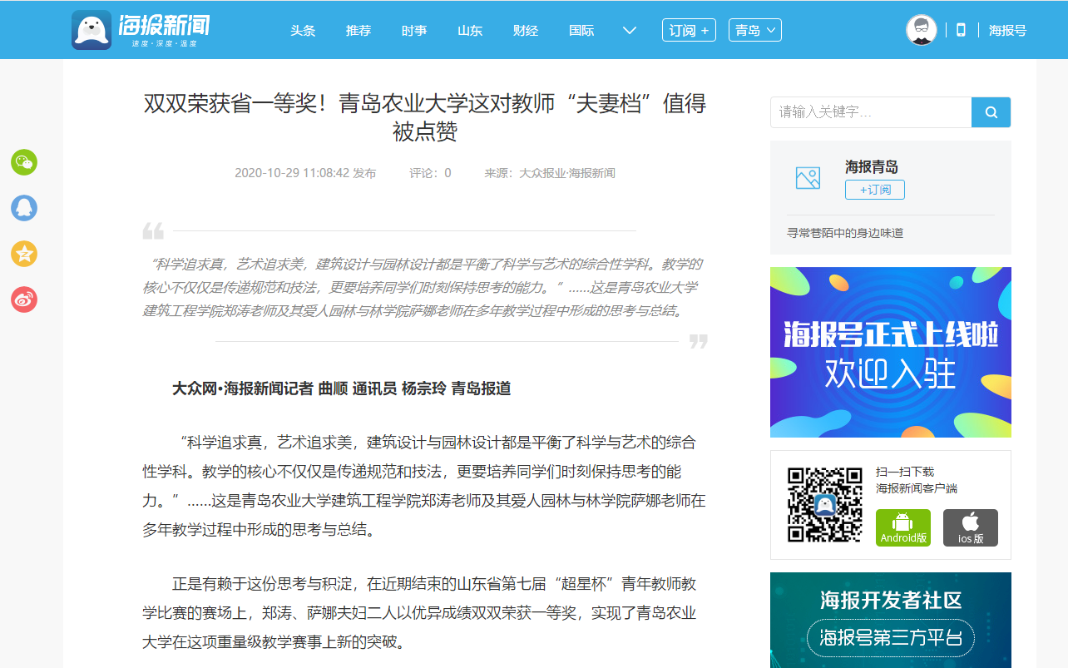Open the 时事 tab
This screenshot has width=1068, height=668.
pos(414,30)
